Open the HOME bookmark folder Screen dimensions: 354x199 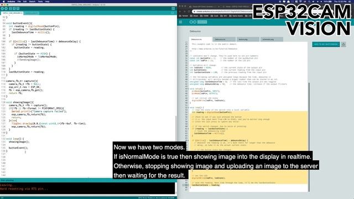tap(205, 16)
